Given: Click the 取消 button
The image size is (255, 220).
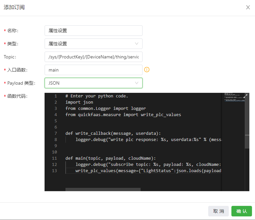Looking at the screenshot, I should point(218,211).
